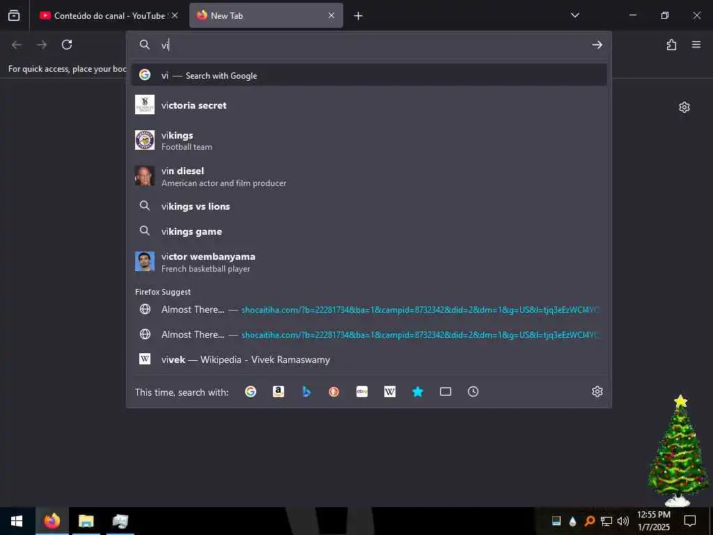Go forward with the forward arrow
713x535 pixels.
pos(42,45)
